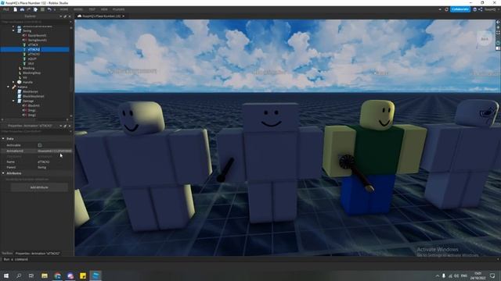Select the place document tab

tap(101, 16)
